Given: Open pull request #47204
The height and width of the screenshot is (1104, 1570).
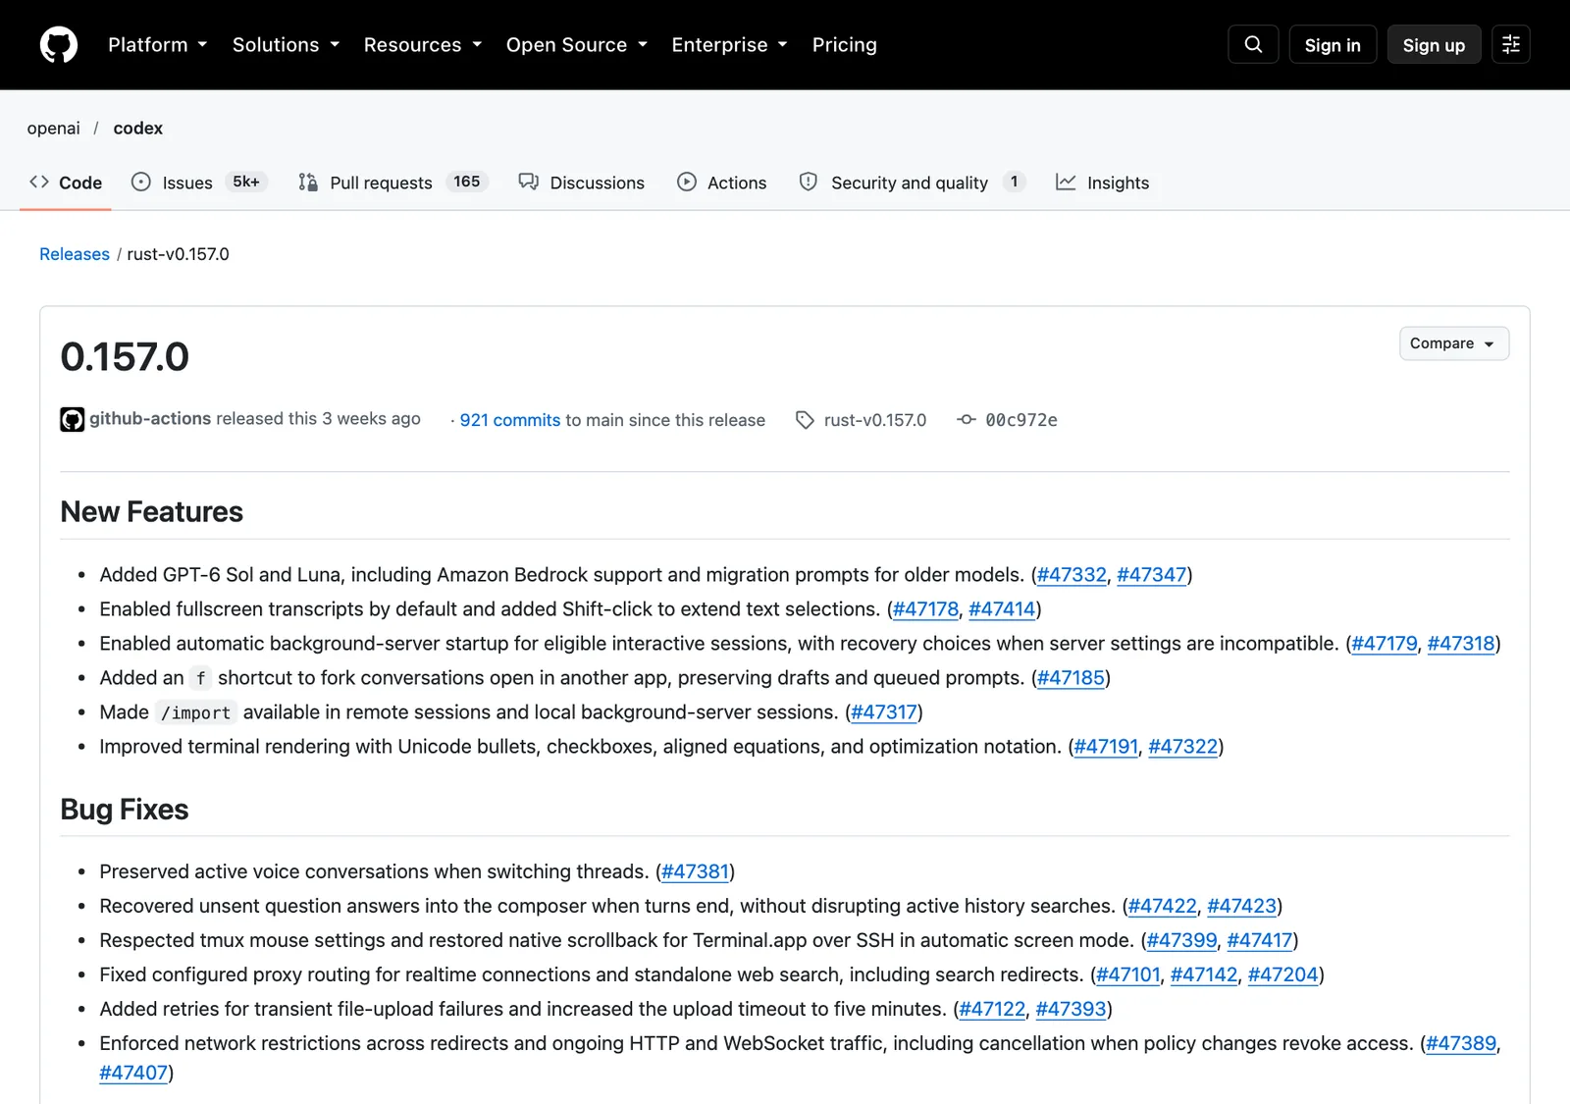Looking at the screenshot, I should 1283,974.
